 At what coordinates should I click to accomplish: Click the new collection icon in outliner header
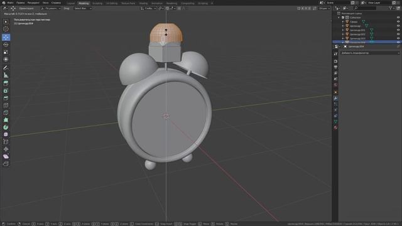pyautogui.click(x=398, y=8)
